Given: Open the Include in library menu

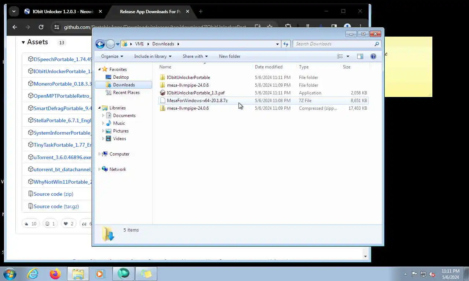Looking at the screenshot, I should (x=153, y=56).
